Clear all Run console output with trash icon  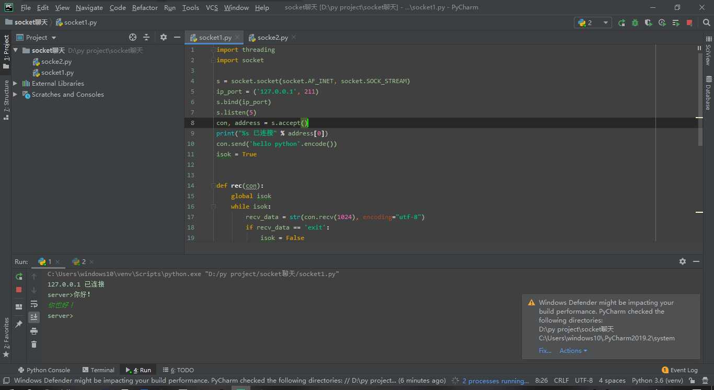point(34,344)
